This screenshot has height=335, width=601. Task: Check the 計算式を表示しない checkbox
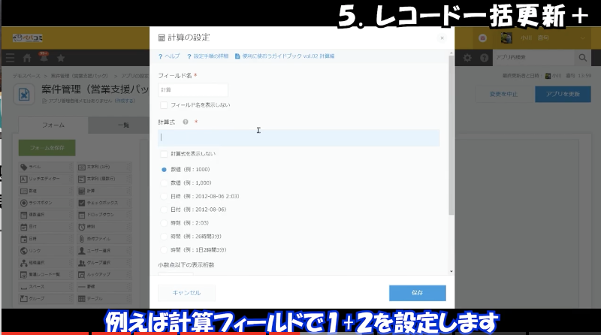click(165, 153)
